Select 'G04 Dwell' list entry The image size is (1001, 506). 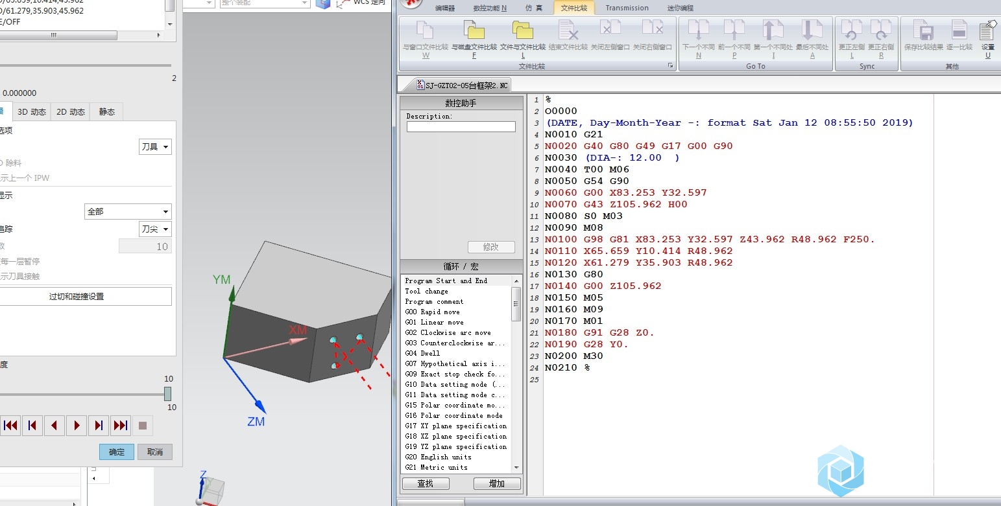coord(422,353)
